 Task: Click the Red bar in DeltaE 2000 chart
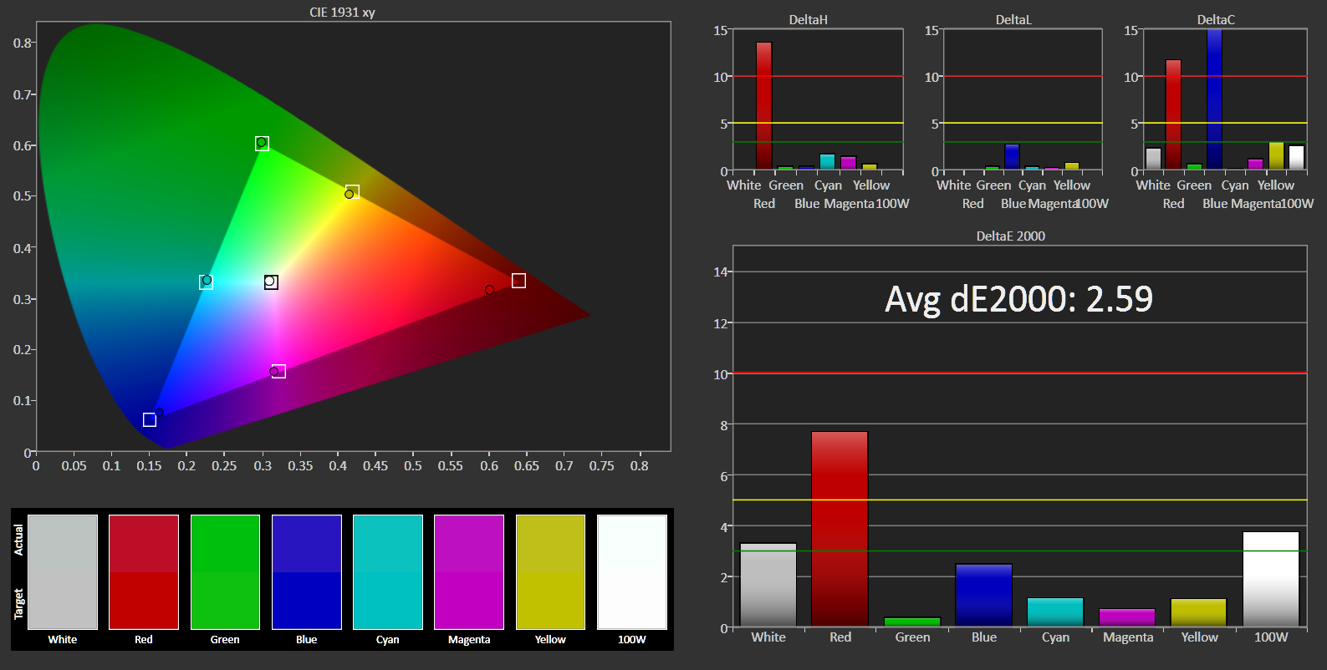click(840, 529)
